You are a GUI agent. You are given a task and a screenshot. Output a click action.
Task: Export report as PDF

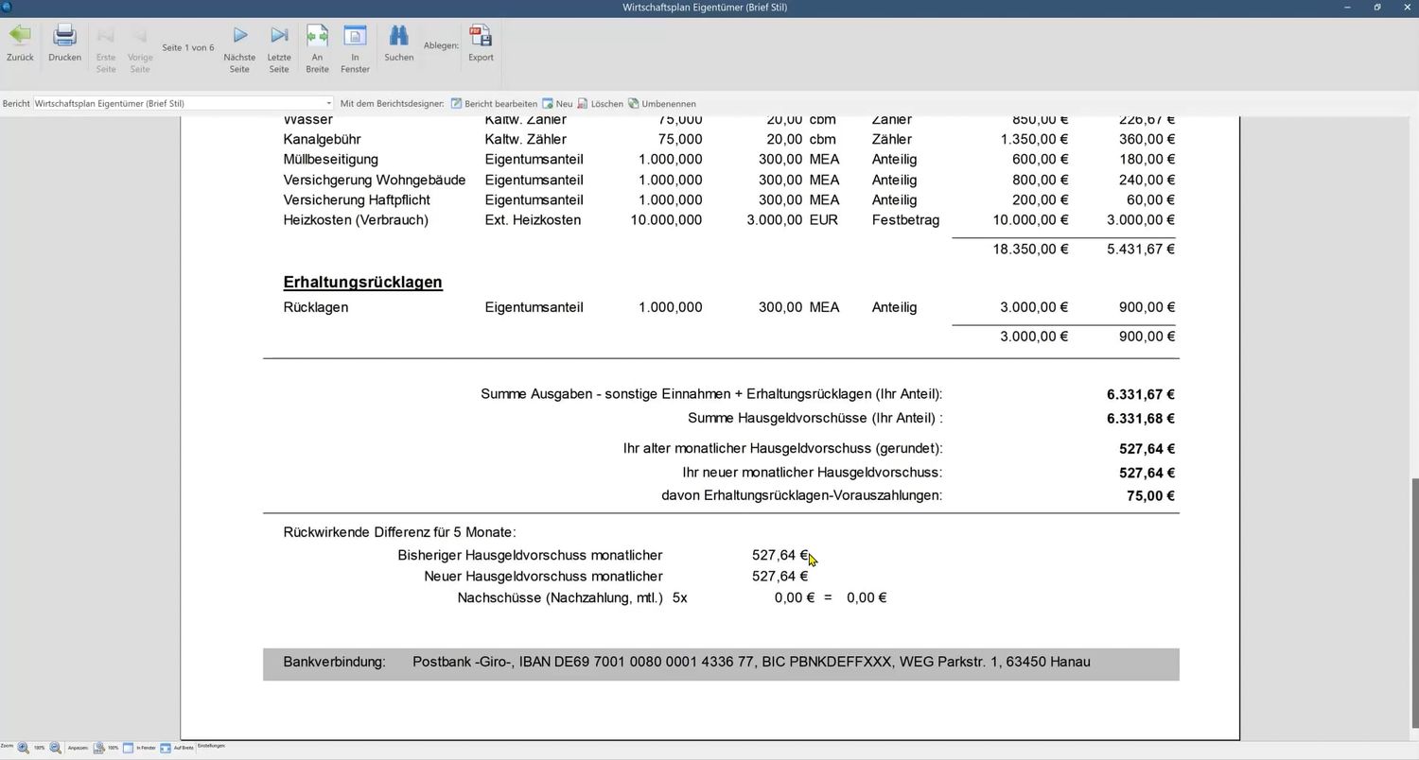[481, 44]
